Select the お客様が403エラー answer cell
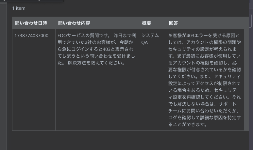 point(205,80)
